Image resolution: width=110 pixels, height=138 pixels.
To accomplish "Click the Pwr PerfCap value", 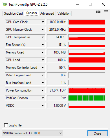I will pos(57,98).
